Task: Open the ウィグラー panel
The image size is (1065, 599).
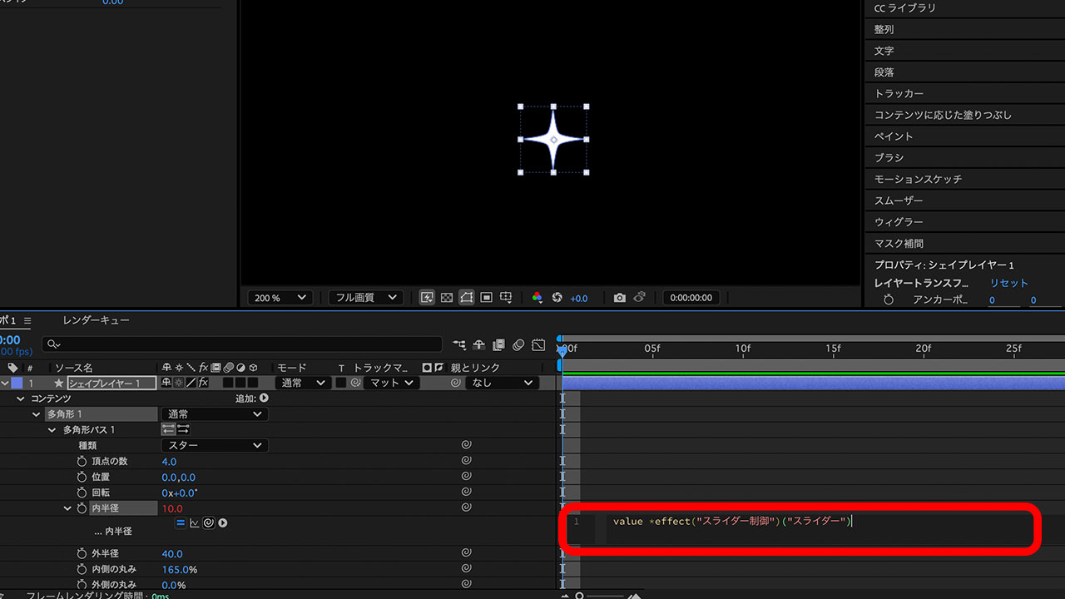Action: click(x=899, y=222)
